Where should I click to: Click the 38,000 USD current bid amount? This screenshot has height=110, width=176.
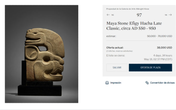tap(164, 47)
